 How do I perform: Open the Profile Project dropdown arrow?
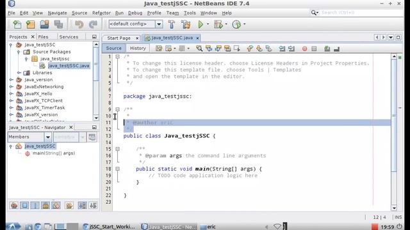(245, 24)
